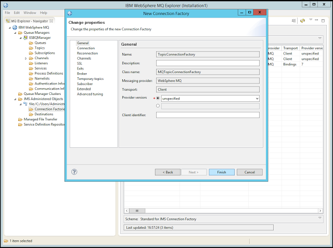Screen dimensions: 333x248
Task: Collapse the IBM WebSphere MQ tree node
Action: [9, 27]
